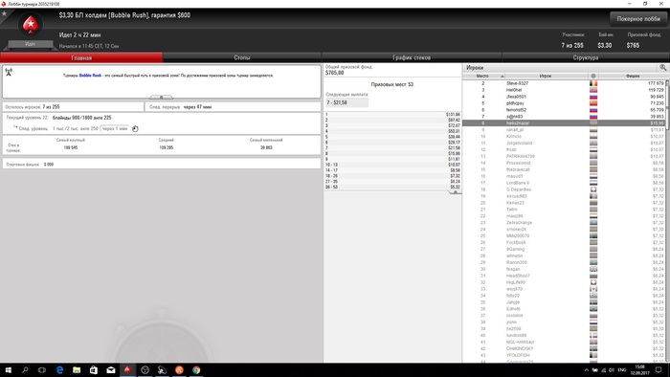
Task: Collapse the payouts list handle
Action: [x=455, y=192]
